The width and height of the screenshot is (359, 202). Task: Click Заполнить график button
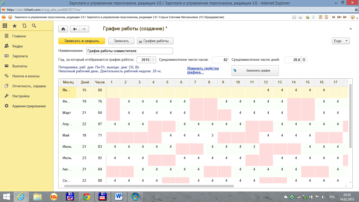[255, 70]
